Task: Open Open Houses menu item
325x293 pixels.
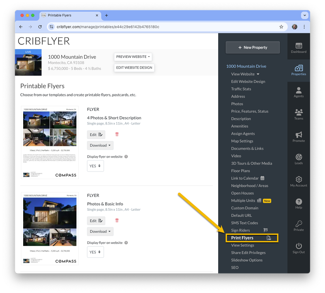Action: pyautogui.click(x=243, y=193)
